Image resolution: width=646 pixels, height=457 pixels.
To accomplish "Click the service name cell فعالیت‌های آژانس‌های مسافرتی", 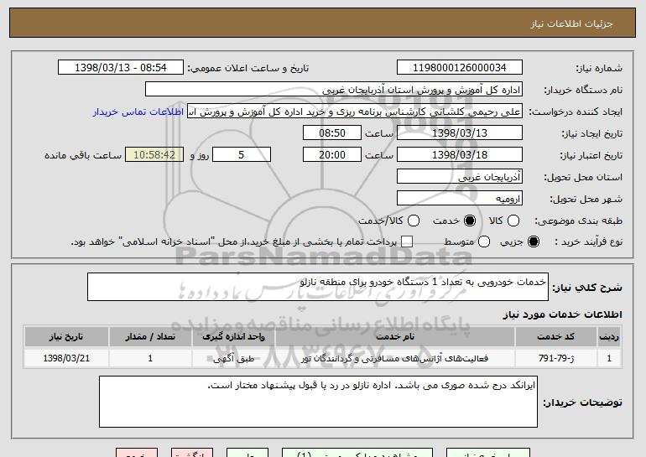I will click(394, 358).
